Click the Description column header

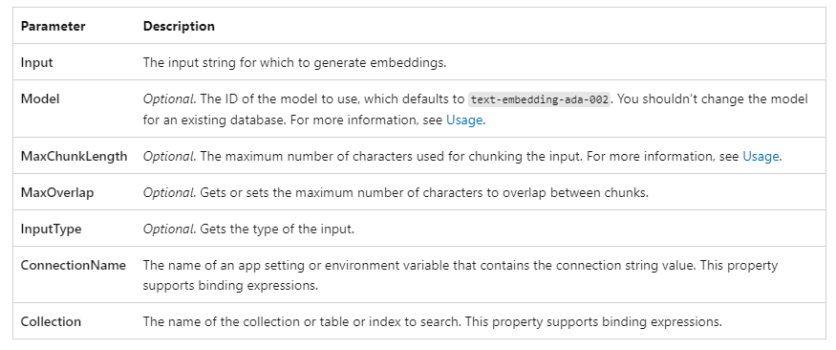pos(179,26)
